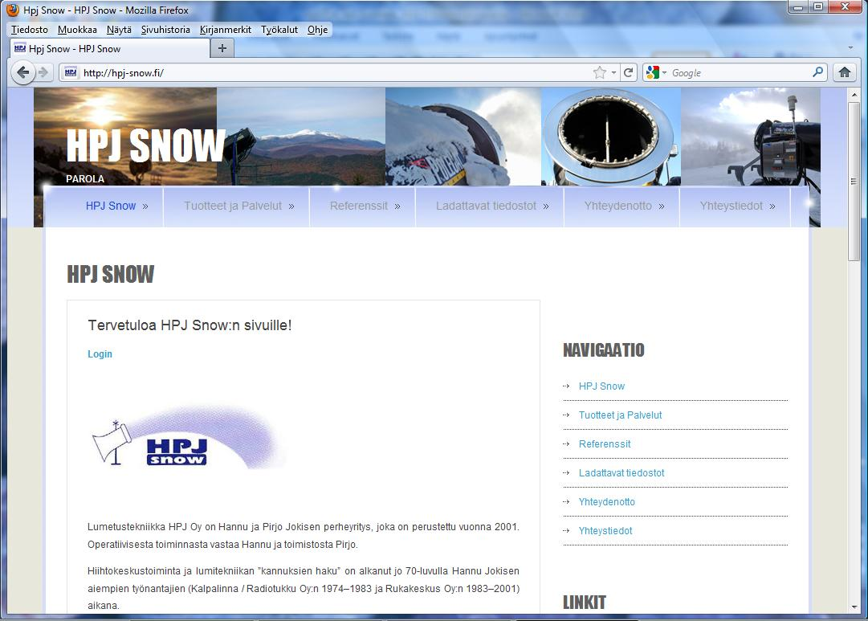Click the Firefox logo in the title bar
The image size is (868, 621).
click(13, 10)
